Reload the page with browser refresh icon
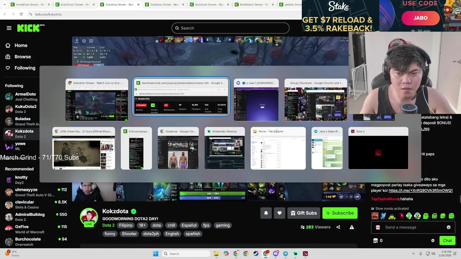 [21, 14]
